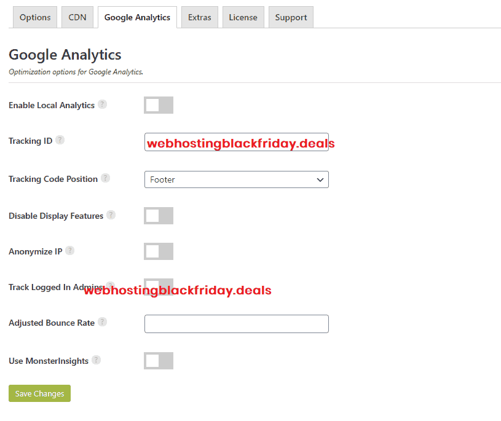501x421 pixels.
Task: Click the Tracking Code Position label
Action: pyautogui.click(x=53, y=179)
